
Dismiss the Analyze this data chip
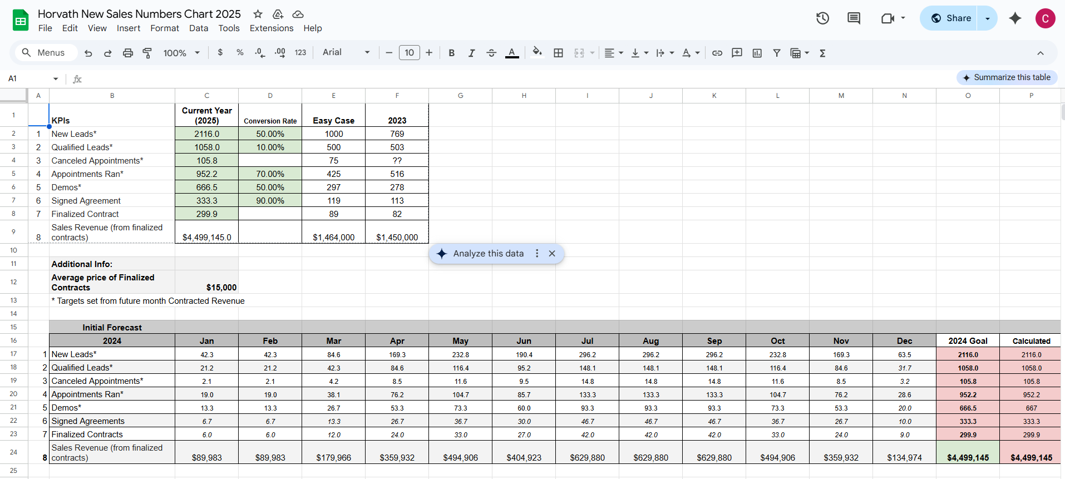click(552, 254)
